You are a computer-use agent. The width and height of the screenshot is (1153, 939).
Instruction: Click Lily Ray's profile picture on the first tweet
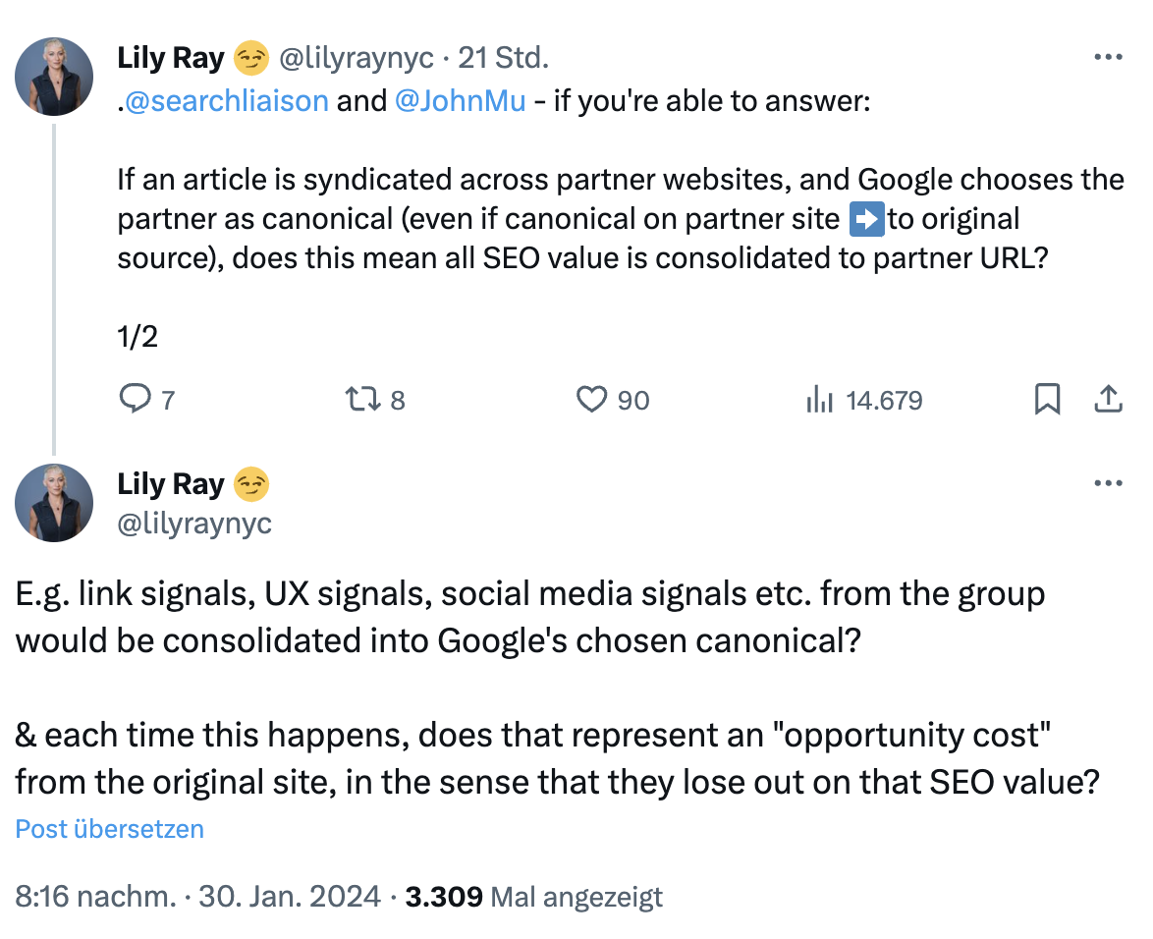tap(54, 76)
